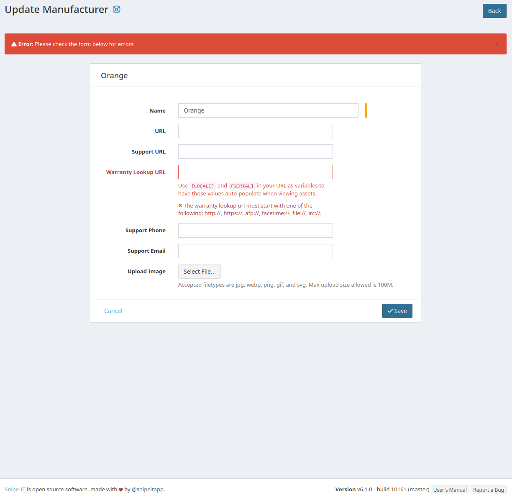
Task: Click Report a Bug
Action: click(x=488, y=489)
